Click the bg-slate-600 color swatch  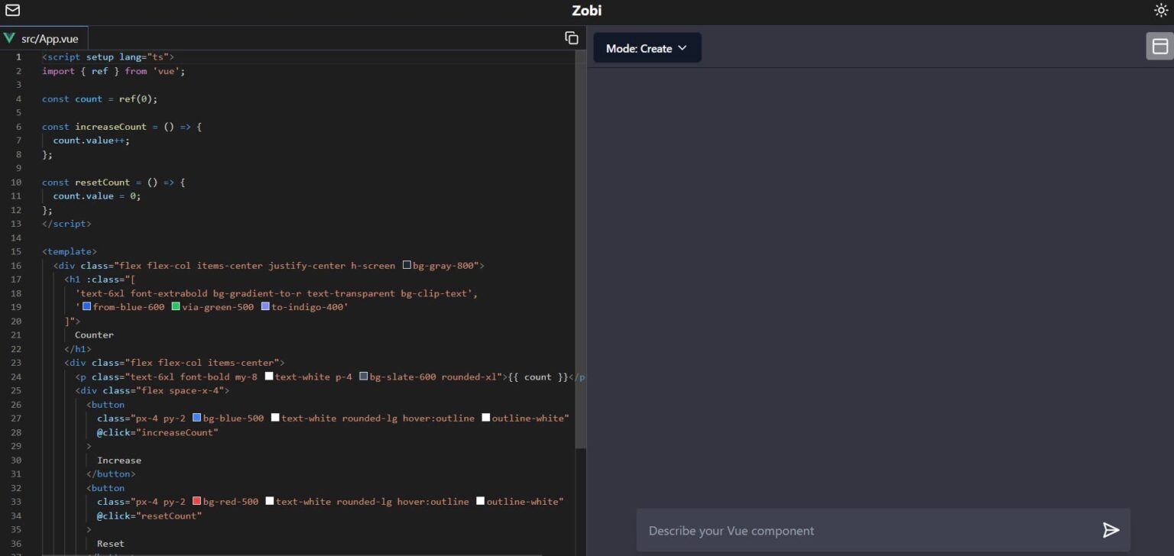coord(364,377)
